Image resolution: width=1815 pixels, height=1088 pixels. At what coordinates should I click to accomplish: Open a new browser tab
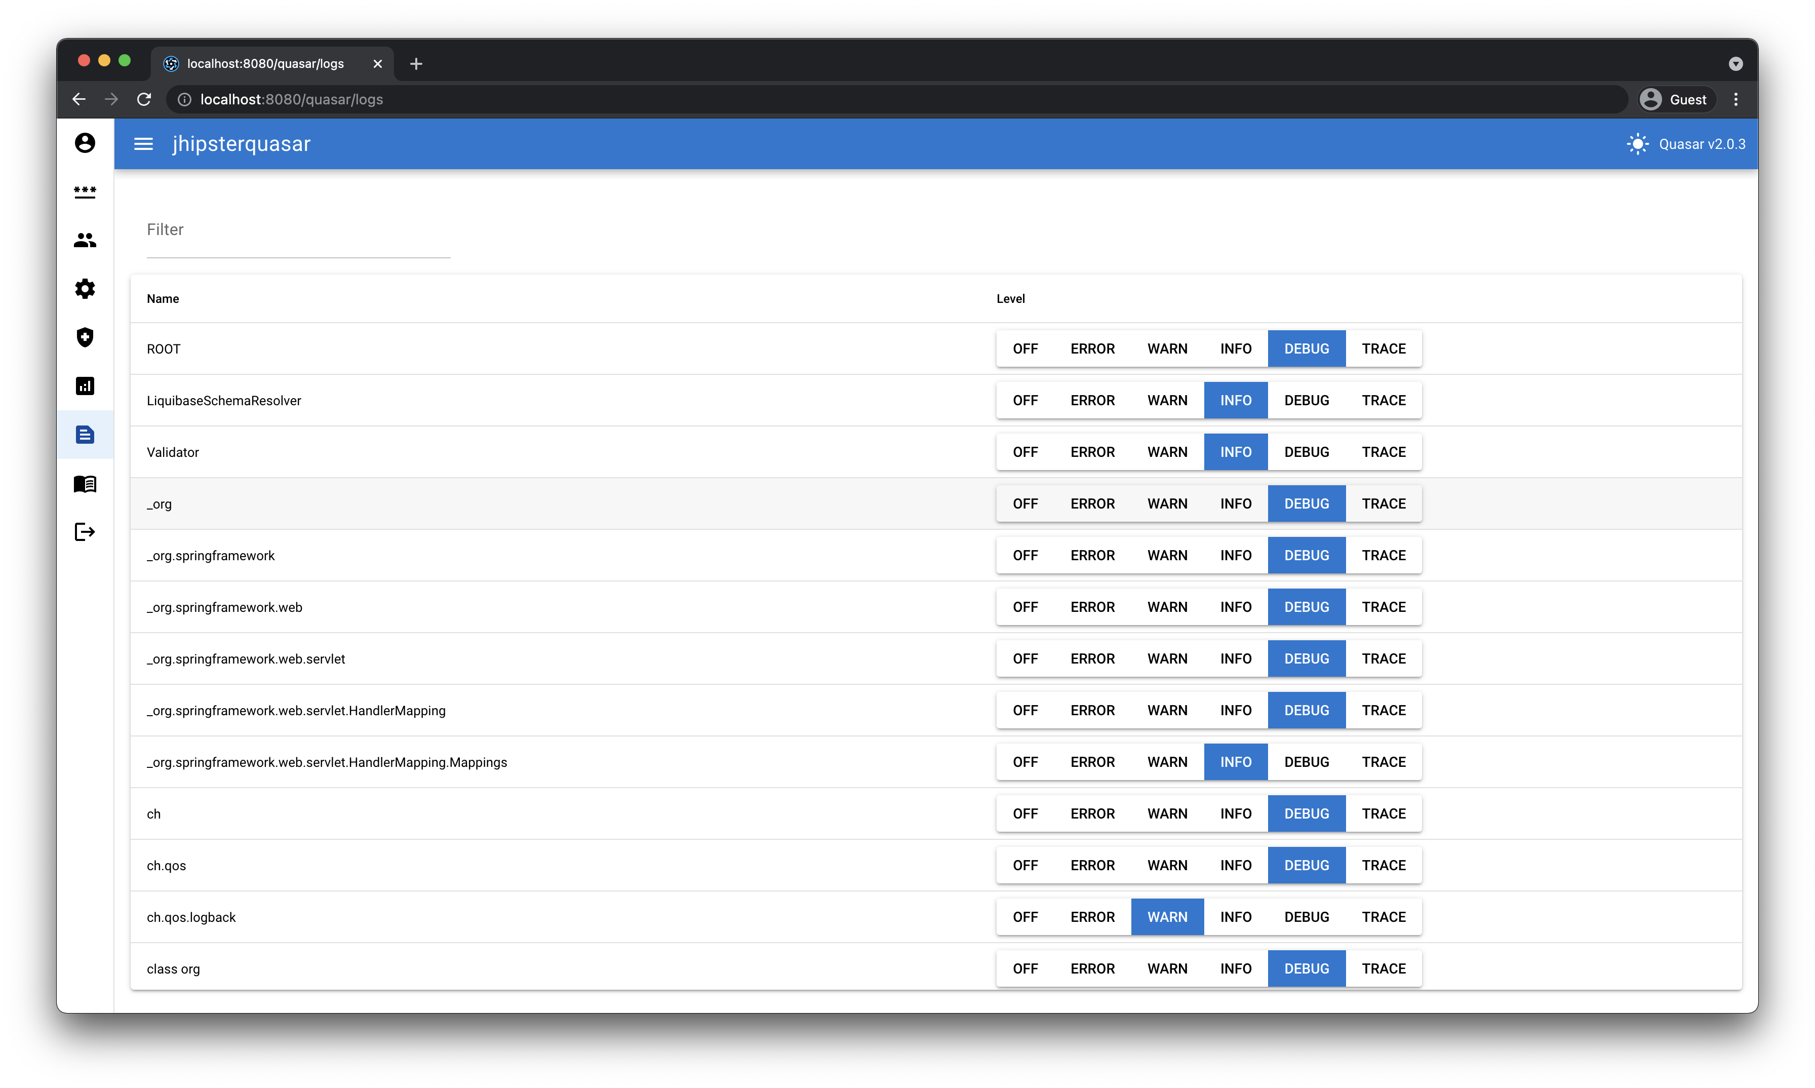coord(416,64)
